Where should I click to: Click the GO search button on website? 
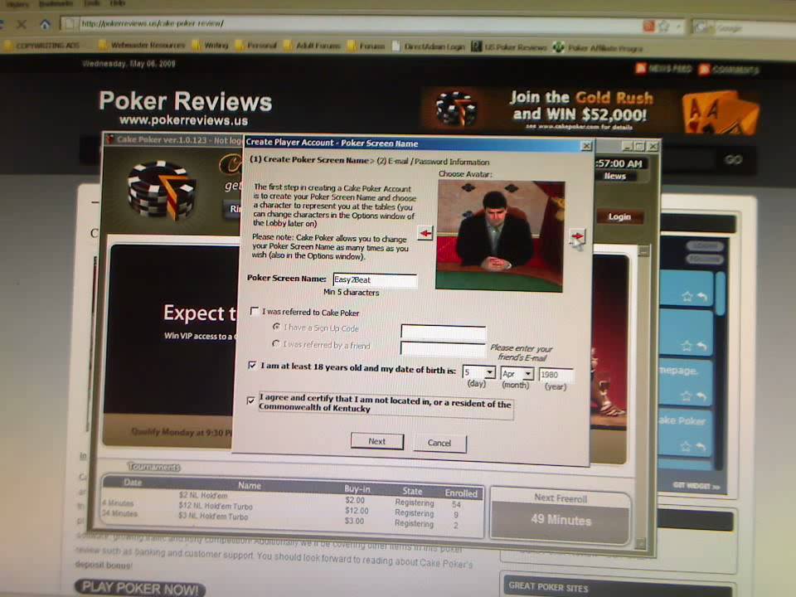(733, 159)
